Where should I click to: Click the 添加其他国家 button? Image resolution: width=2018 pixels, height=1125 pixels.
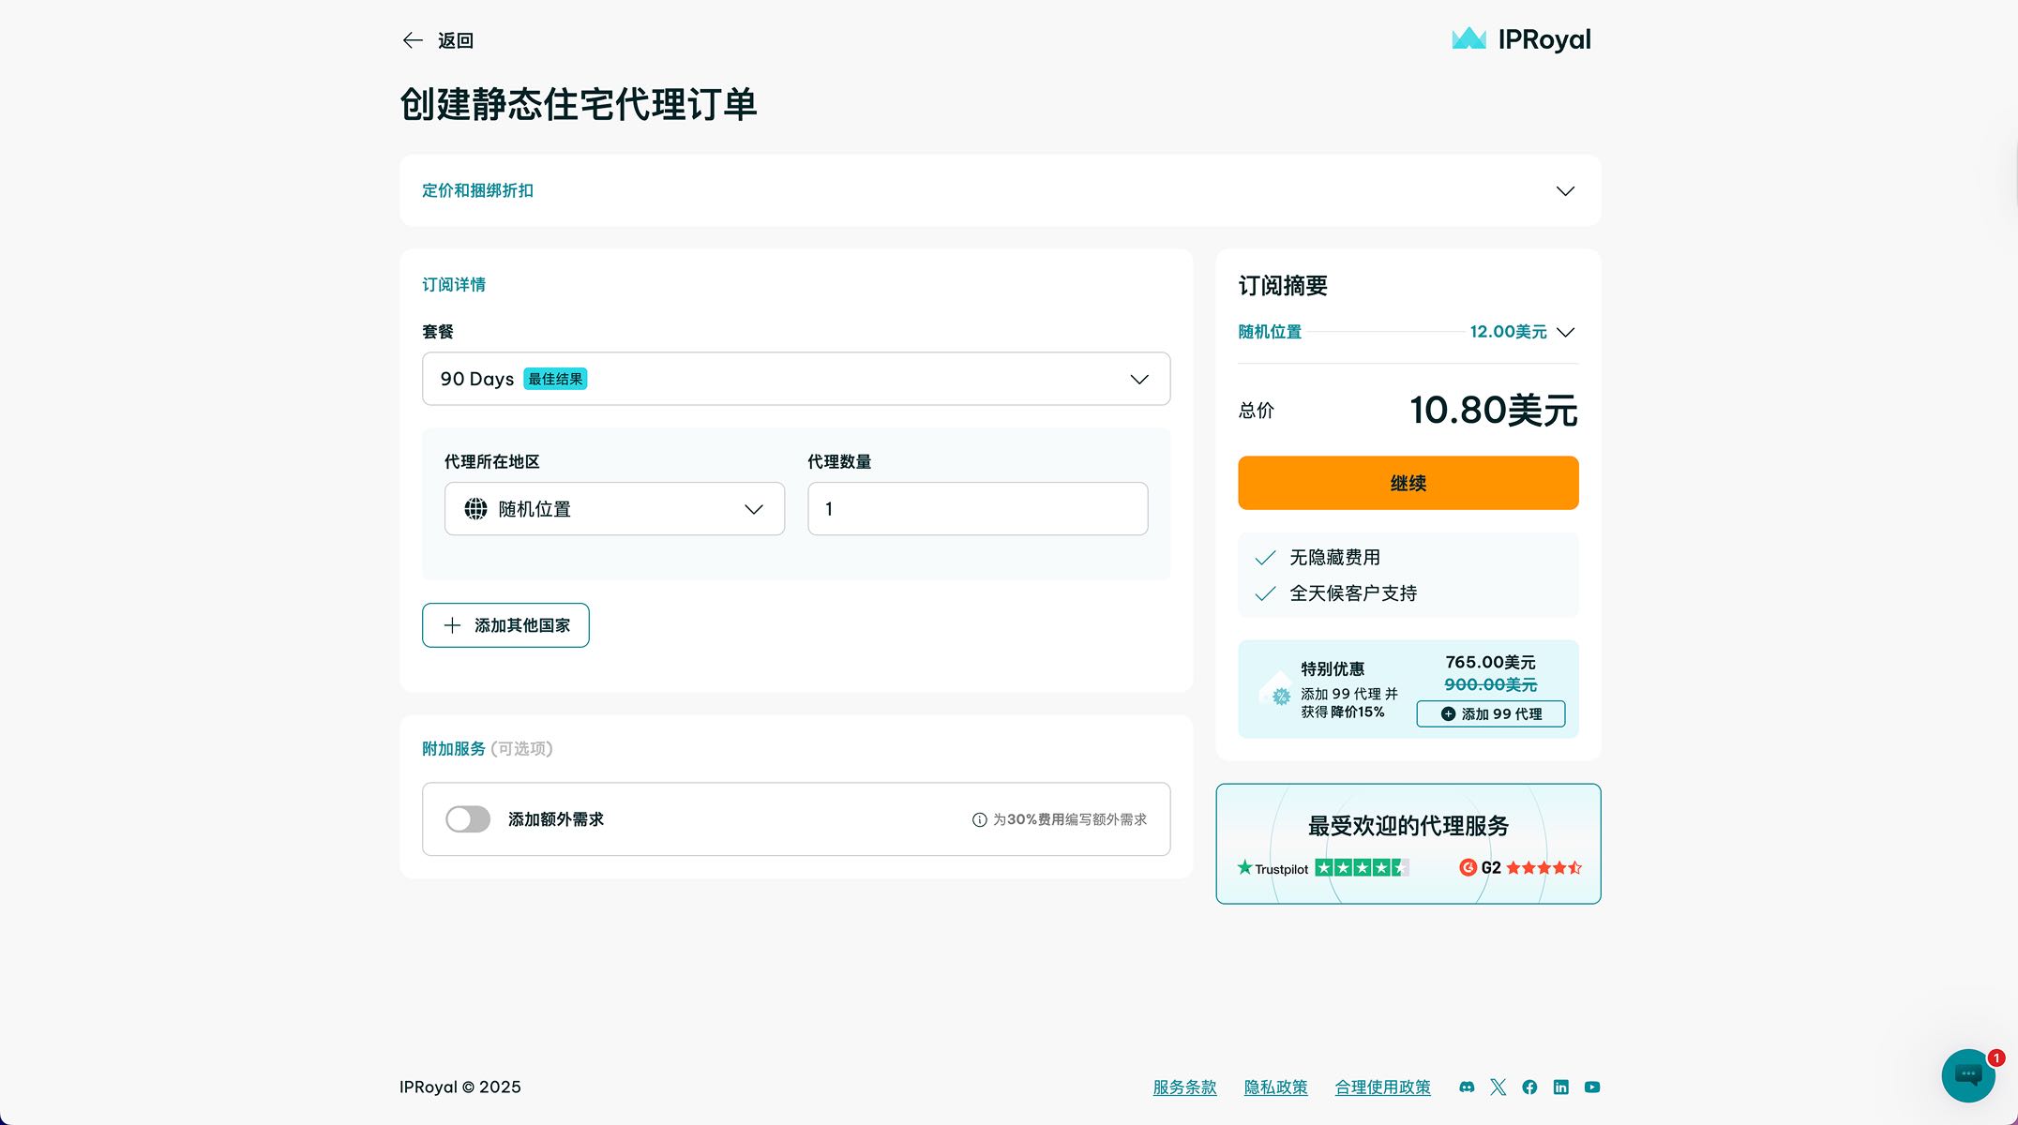click(x=505, y=625)
